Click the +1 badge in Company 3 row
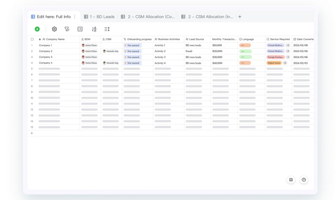The height and width of the screenshot is (200, 336). point(288,57)
